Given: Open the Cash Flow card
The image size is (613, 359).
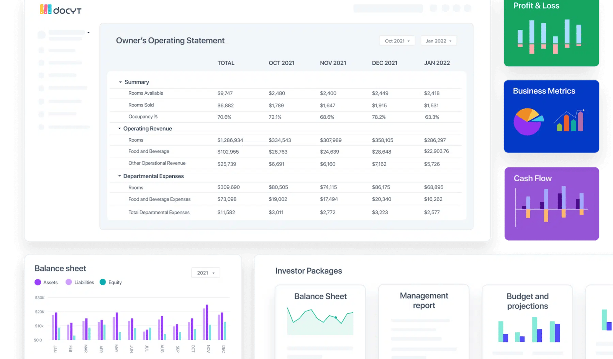Looking at the screenshot, I should click(552, 204).
